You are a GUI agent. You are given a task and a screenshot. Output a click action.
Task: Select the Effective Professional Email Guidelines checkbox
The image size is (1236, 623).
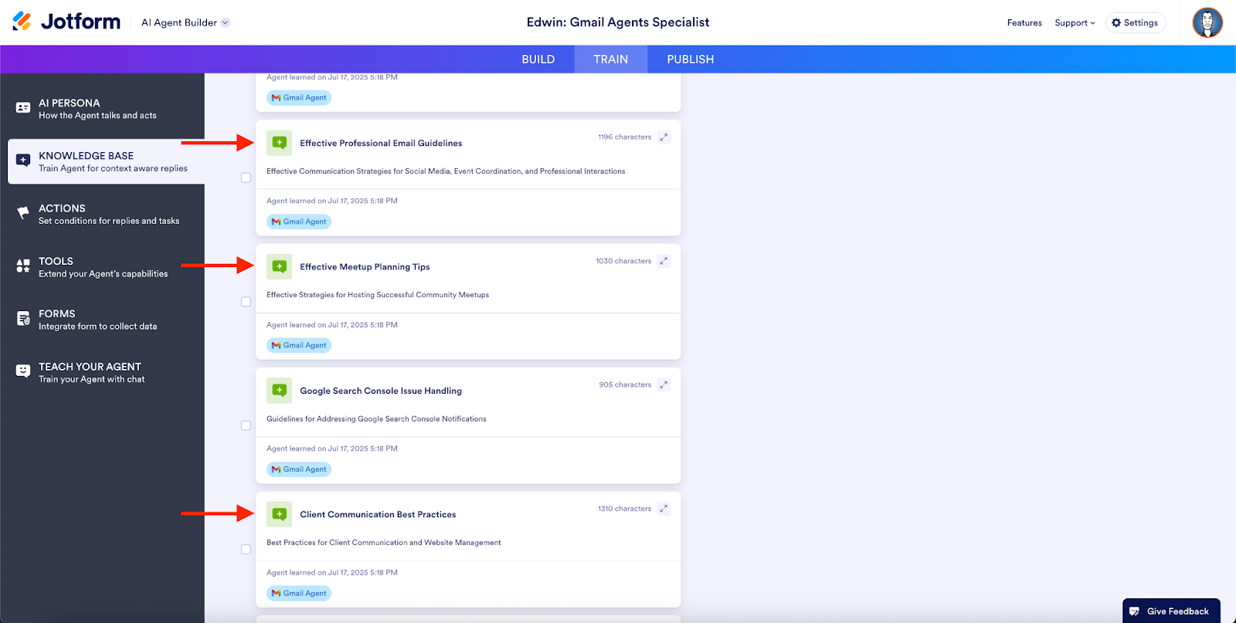point(246,178)
